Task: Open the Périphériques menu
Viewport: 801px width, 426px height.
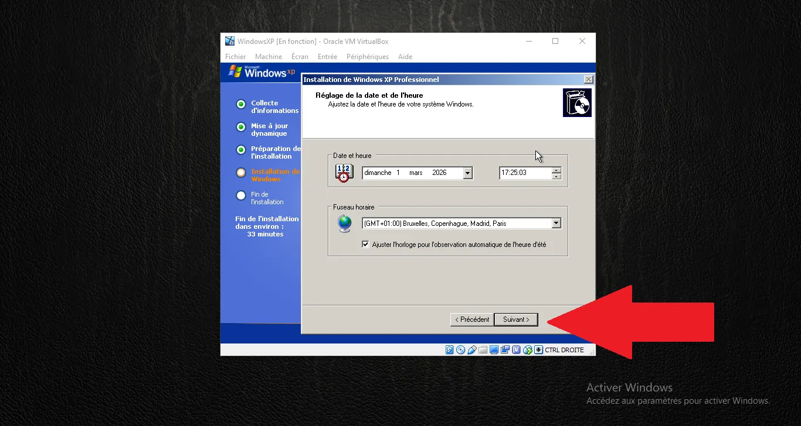Action: (368, 57)
